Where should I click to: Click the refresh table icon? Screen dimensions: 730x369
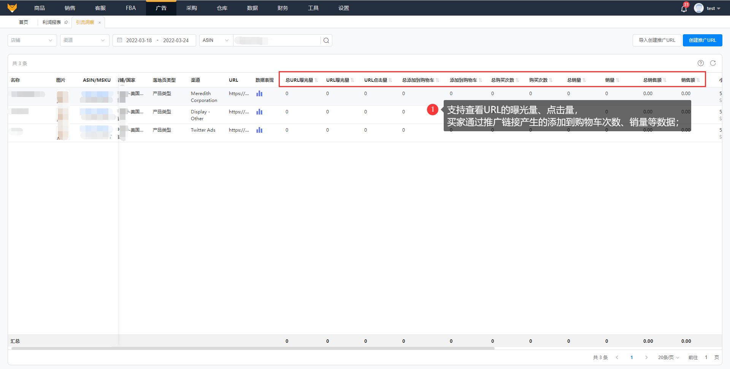[x=713, y=63]
